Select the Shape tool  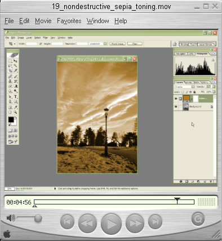pyautogui.click(x=15, y=102)
